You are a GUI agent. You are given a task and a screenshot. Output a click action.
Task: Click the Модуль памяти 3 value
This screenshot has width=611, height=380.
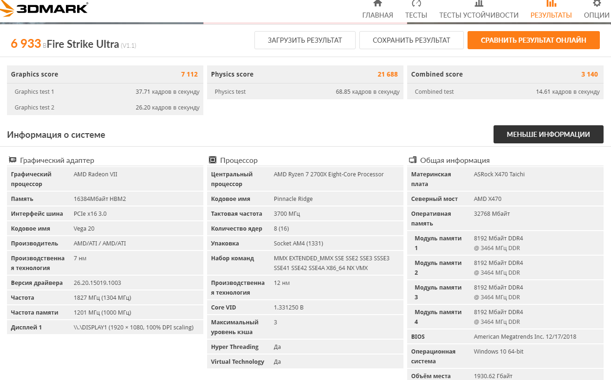498,292
